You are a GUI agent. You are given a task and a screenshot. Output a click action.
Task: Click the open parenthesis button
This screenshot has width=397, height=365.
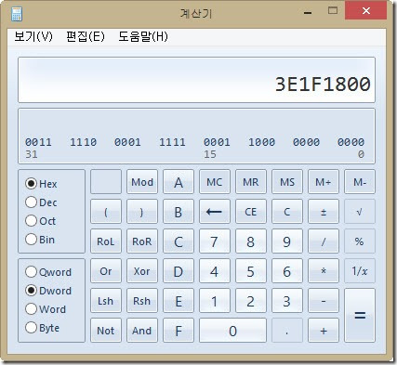pyautogui.click(x=106, y=212)
